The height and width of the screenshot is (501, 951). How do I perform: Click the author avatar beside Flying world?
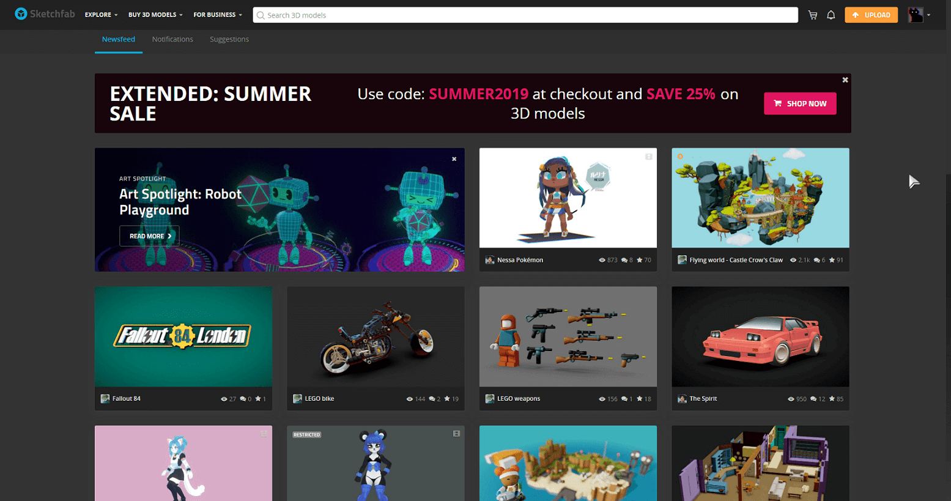(682, 260)
